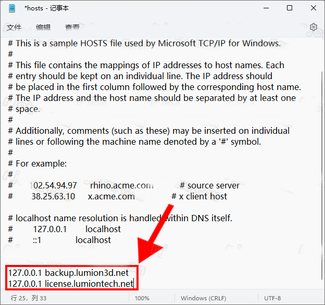Click the vertical scrollbar thumb
The height and width of the screenshot is (305, 325).
click(x=322, y=175)
